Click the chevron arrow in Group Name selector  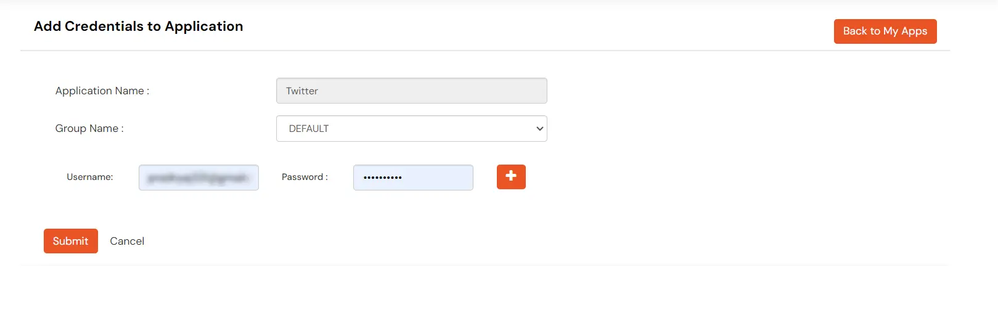click(540, 129)
